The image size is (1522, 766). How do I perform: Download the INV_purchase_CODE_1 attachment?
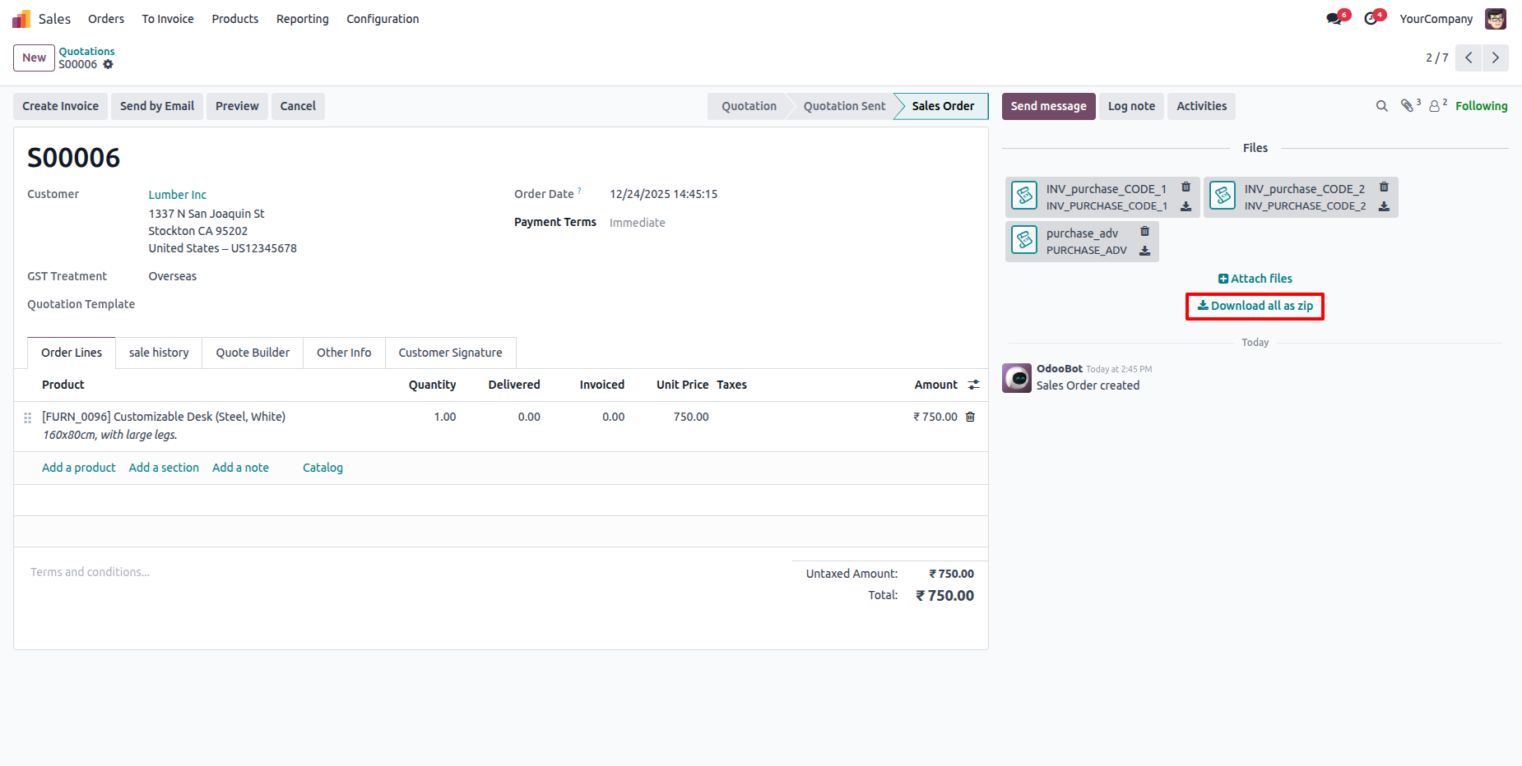click(x=1186, y=206)
